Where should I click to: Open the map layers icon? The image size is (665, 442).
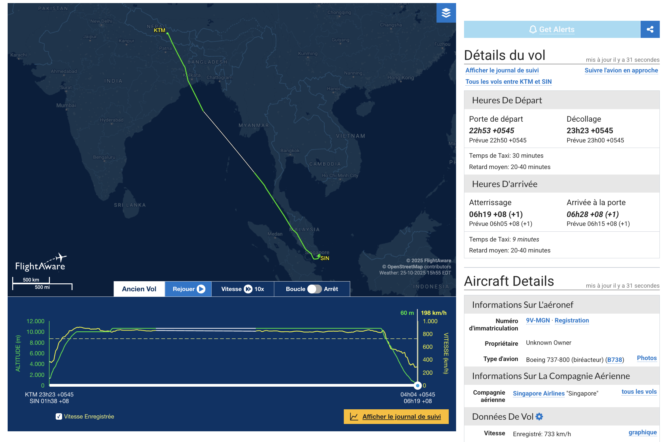point(446,13)
